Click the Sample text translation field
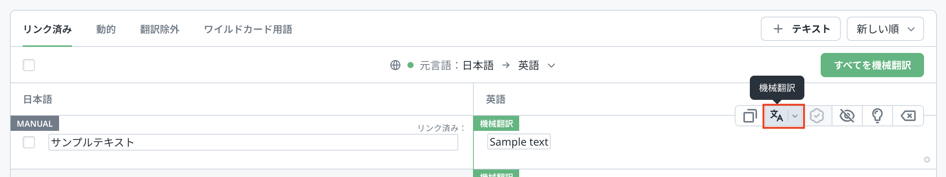 [518, 142]
